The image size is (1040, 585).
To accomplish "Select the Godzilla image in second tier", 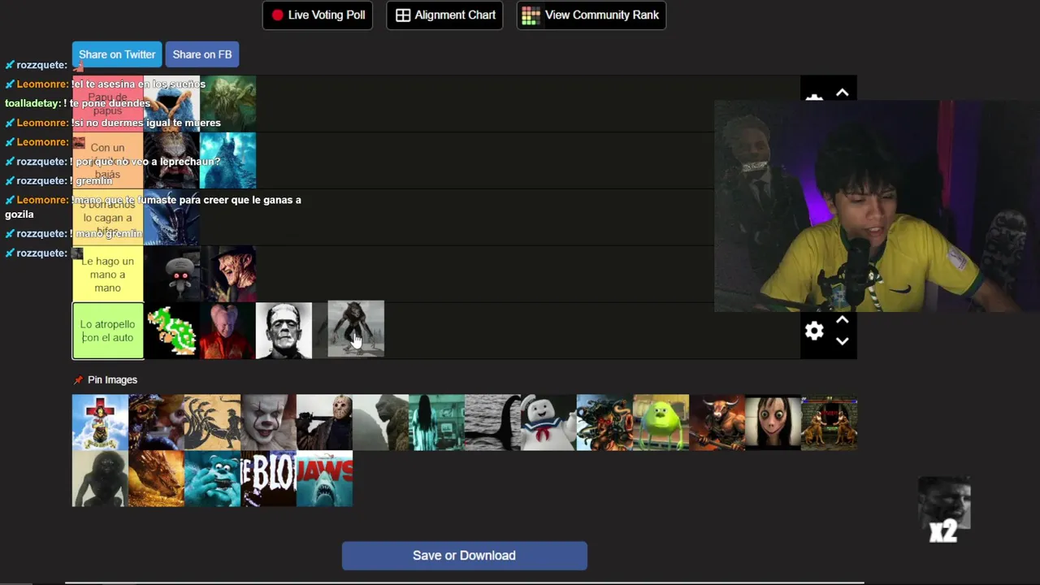I will click(x=228, y=160).
